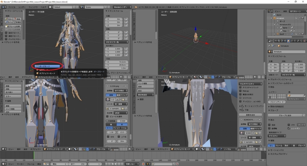Enable the 連続ドロー checkbox
Image resolution: width=307 pixels, height=166 pixels.
coord(6,36)
